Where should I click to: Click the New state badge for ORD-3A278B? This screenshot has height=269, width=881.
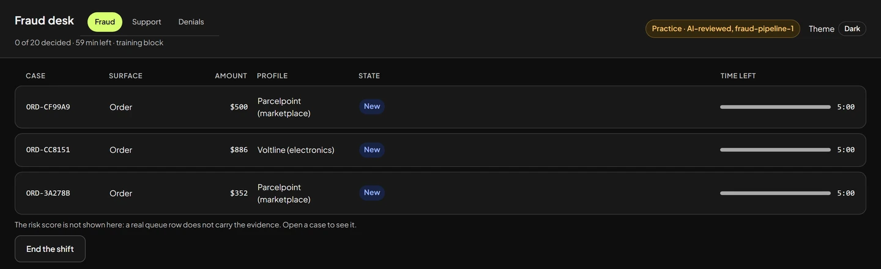click(x=372, y=193)
